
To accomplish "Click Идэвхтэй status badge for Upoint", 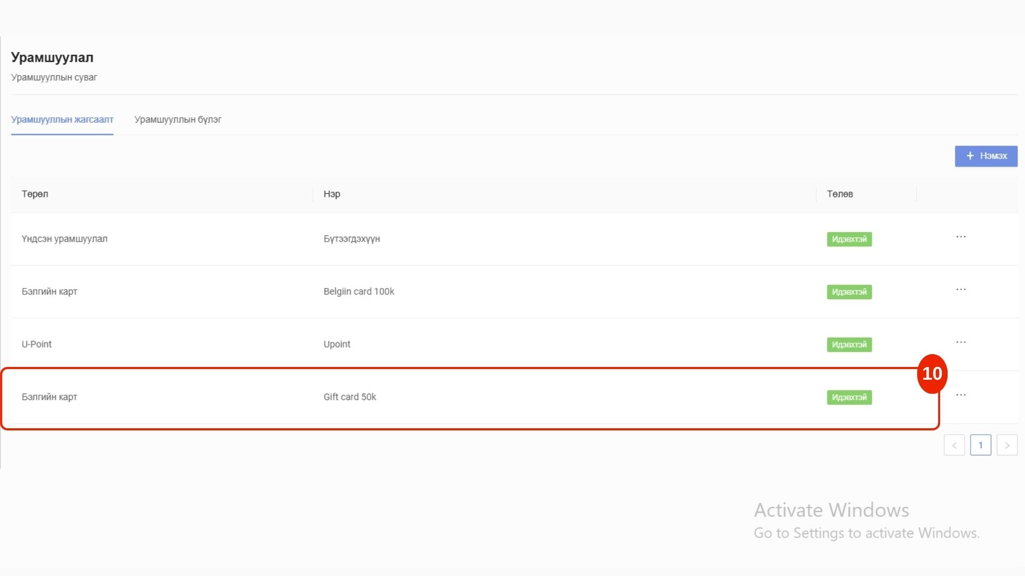I will pos(849,345).
